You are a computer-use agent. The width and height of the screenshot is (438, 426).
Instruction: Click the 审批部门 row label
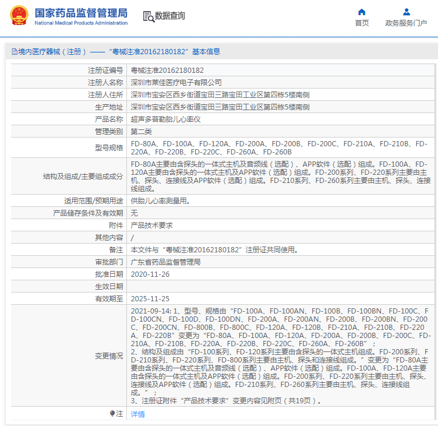pos(109,262)
